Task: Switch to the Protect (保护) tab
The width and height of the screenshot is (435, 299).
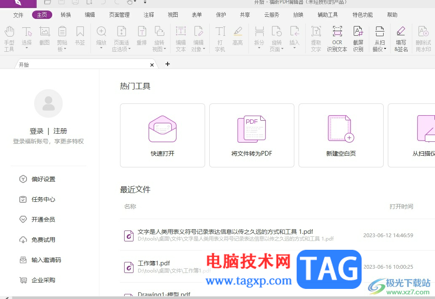Action: pos(221,15)
